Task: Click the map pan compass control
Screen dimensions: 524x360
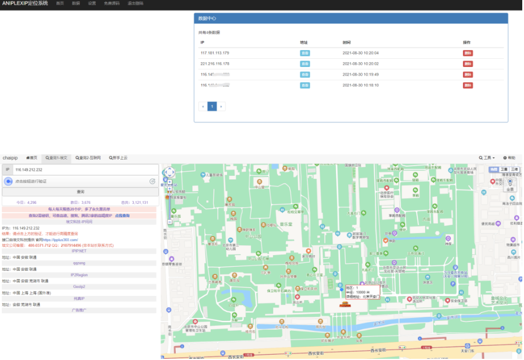Action: pyautogui.click(x=169, y=172)
